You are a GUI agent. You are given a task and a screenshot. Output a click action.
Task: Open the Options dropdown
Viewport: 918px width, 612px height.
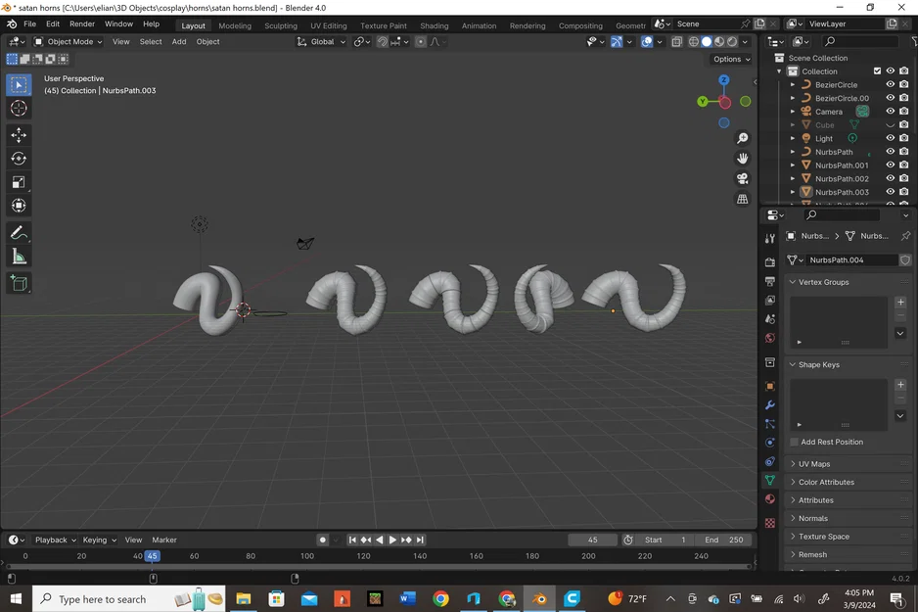point(731,59)
